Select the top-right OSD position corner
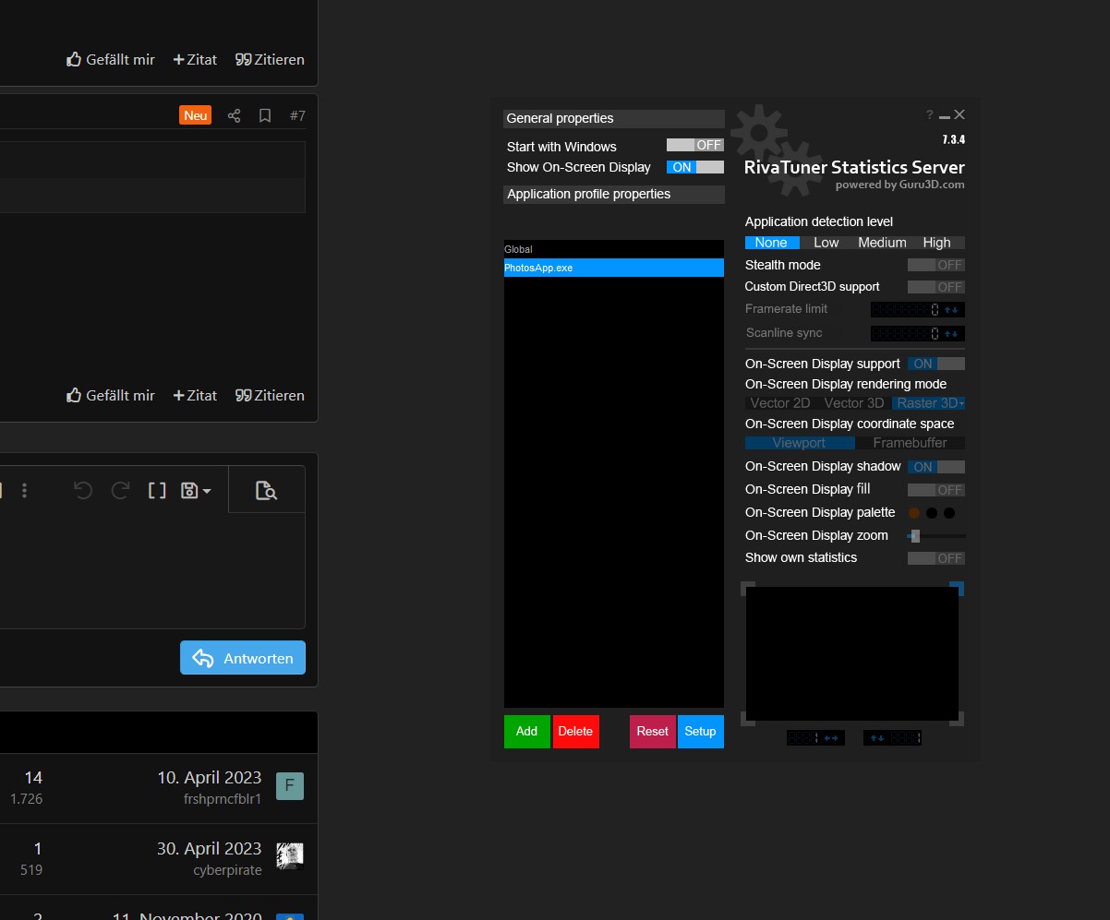 coord(957,589)
